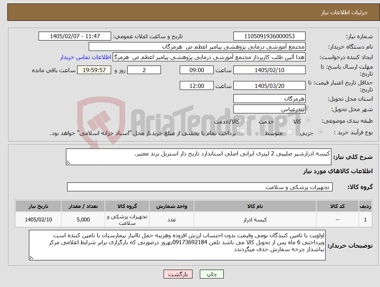Click the کیسه ادرار item name cell
The height and width of the screenshot is (287, 380).
255,219
